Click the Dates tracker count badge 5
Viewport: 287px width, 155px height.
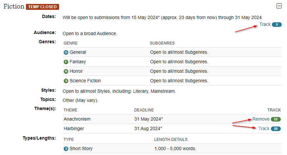coord(276,25)
